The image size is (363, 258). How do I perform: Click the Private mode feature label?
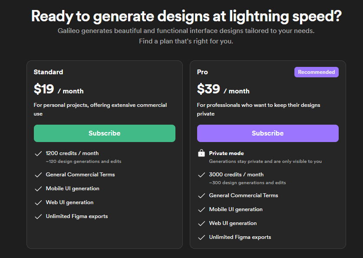coord(226,153)
